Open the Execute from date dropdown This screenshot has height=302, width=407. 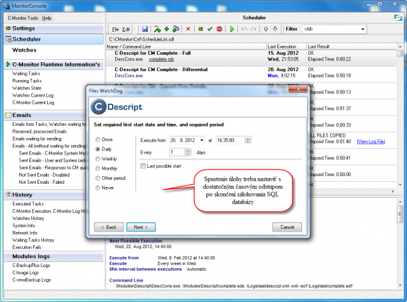(202, 141)
